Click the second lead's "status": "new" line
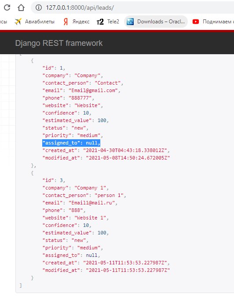This screenshot has width=234, height=297. click(x=66, y=240)
